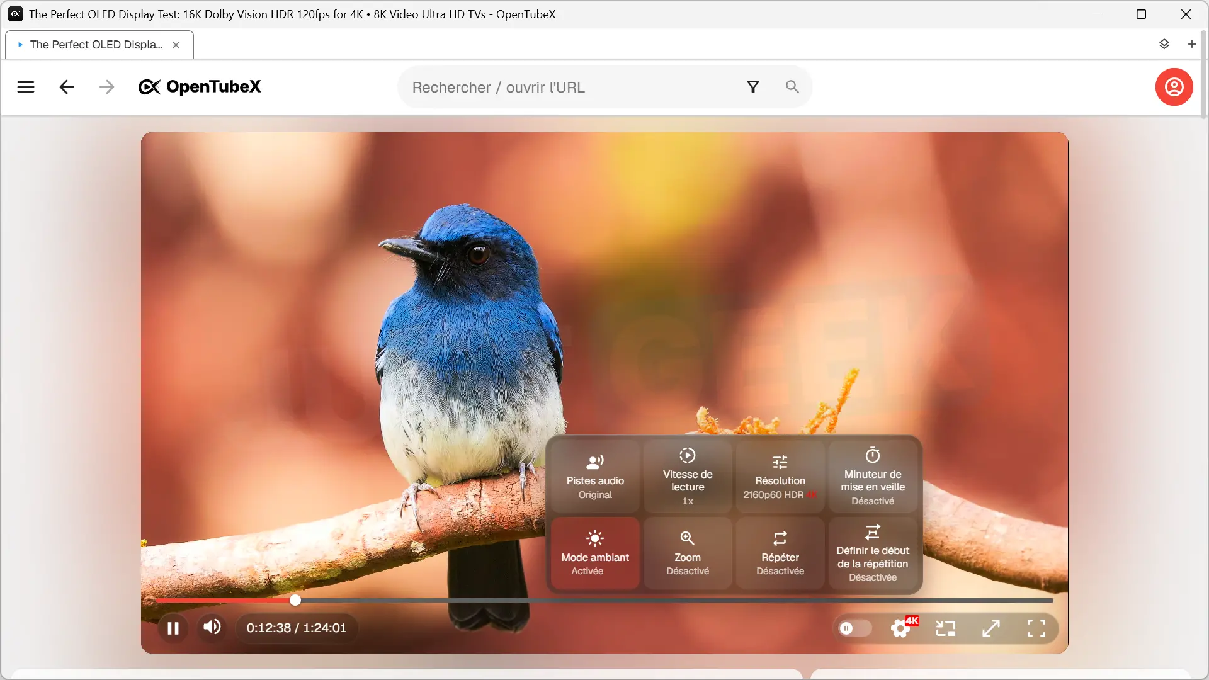Open the search filter funnel
This screenshot has width=1209, height=680.
coord(753,87)
